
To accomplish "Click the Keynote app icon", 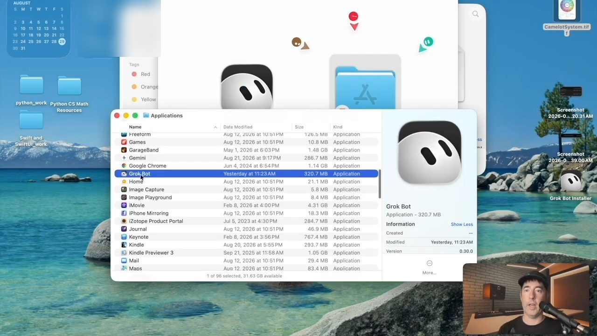I will click(x=124, y=237).
